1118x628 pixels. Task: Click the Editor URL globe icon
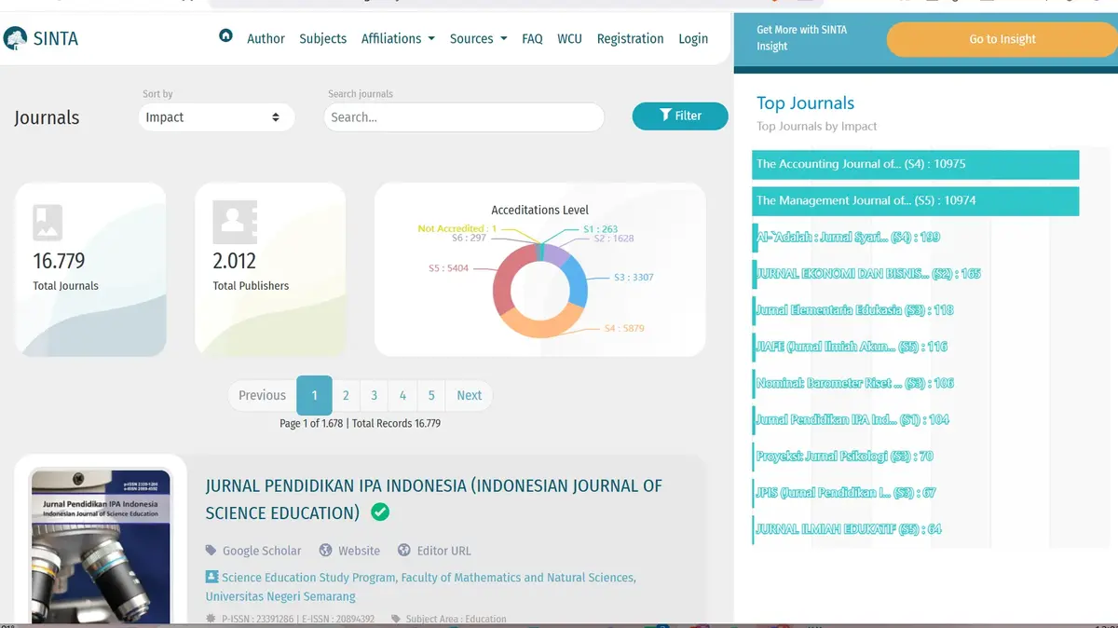(x=403, y=551)
